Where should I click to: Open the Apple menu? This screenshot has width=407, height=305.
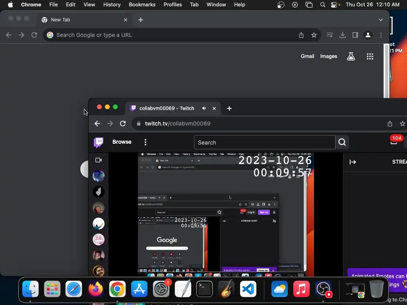coord(10,5)
